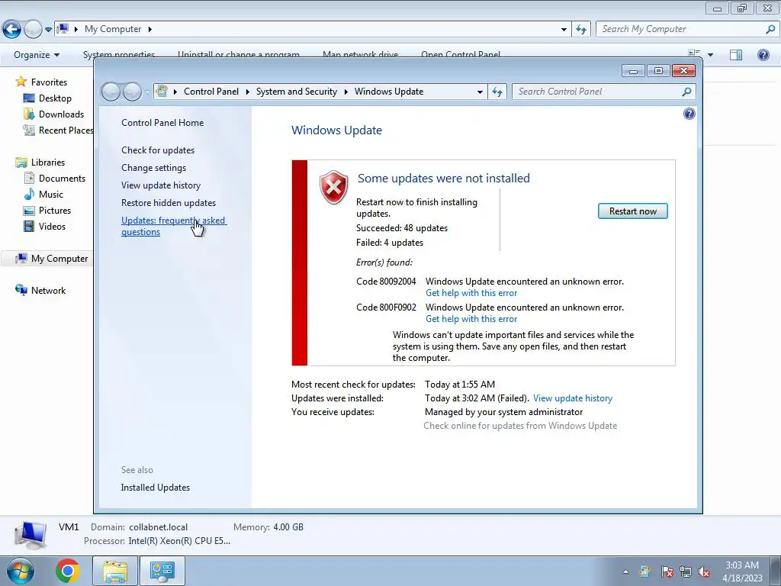Select Windows Update breadcrumb
This screenshot has height=586, width=781.
[389, 92]
